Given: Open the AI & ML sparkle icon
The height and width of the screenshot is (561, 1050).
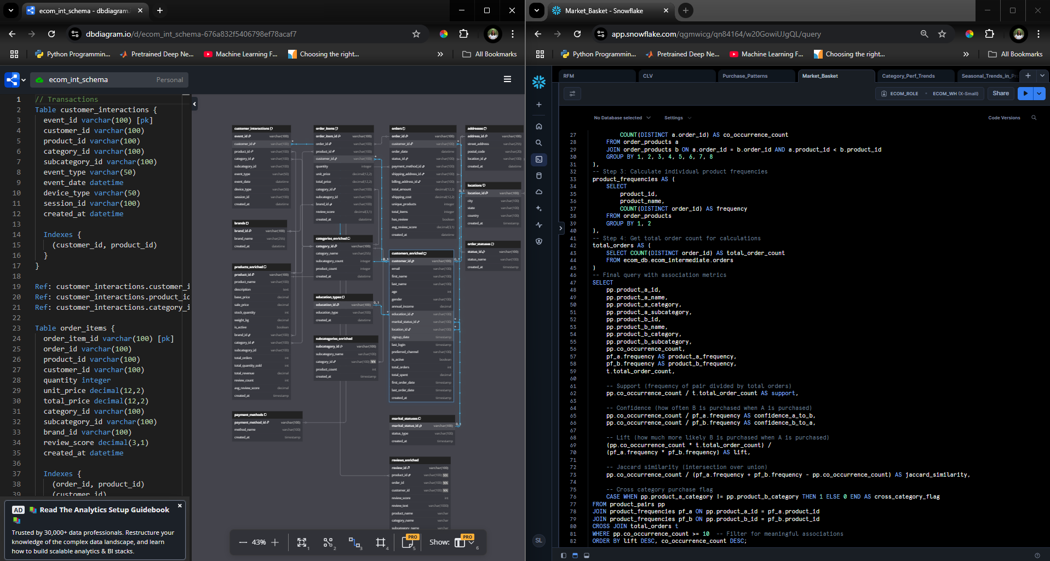Looking at the screenshot, I should (x=539, y=209).
